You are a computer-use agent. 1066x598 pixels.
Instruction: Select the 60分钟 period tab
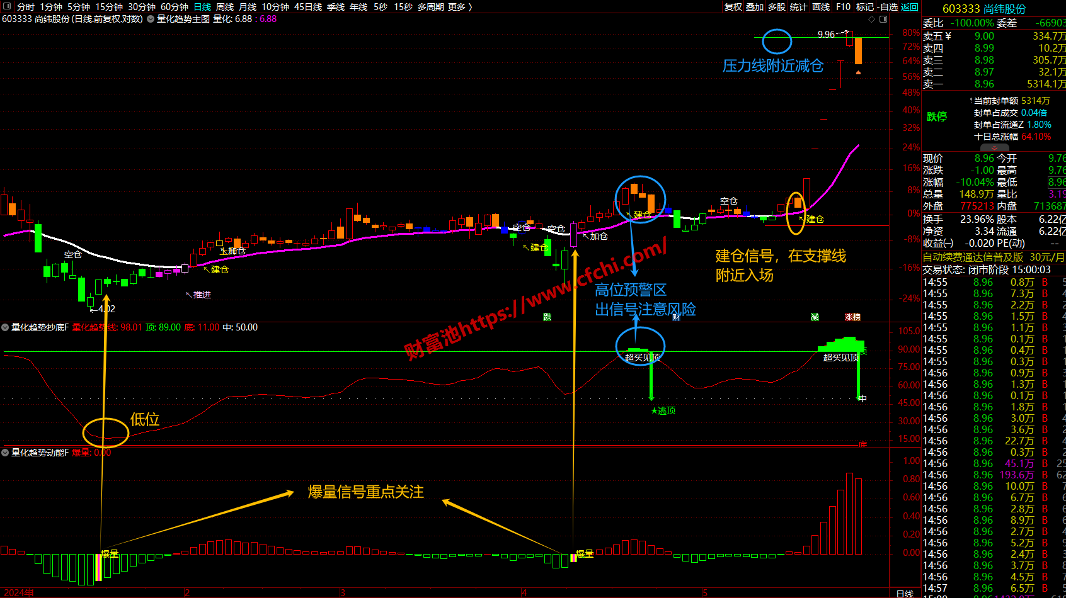[175, 7]
